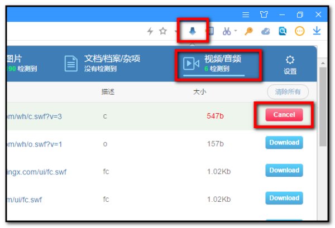This screenshot has width=335, height=228.
Task: Open the orange three-dots more icon
Action: coord(300,31)
